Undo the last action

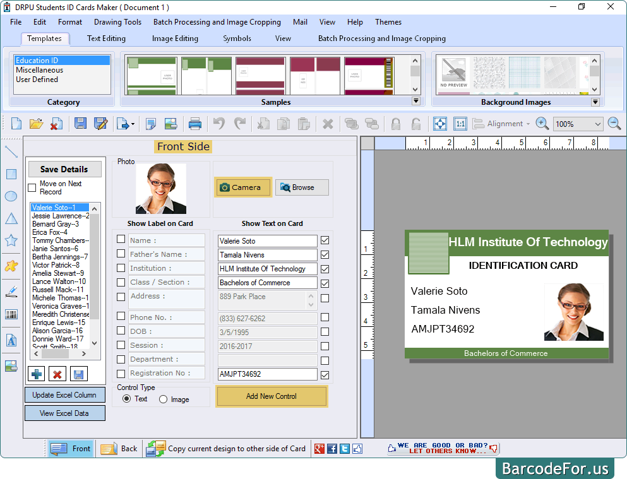219,124
